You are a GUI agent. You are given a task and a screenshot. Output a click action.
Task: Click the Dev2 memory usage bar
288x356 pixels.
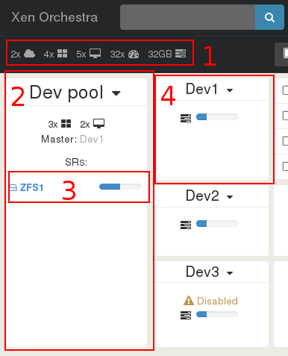tap(217, 223)
